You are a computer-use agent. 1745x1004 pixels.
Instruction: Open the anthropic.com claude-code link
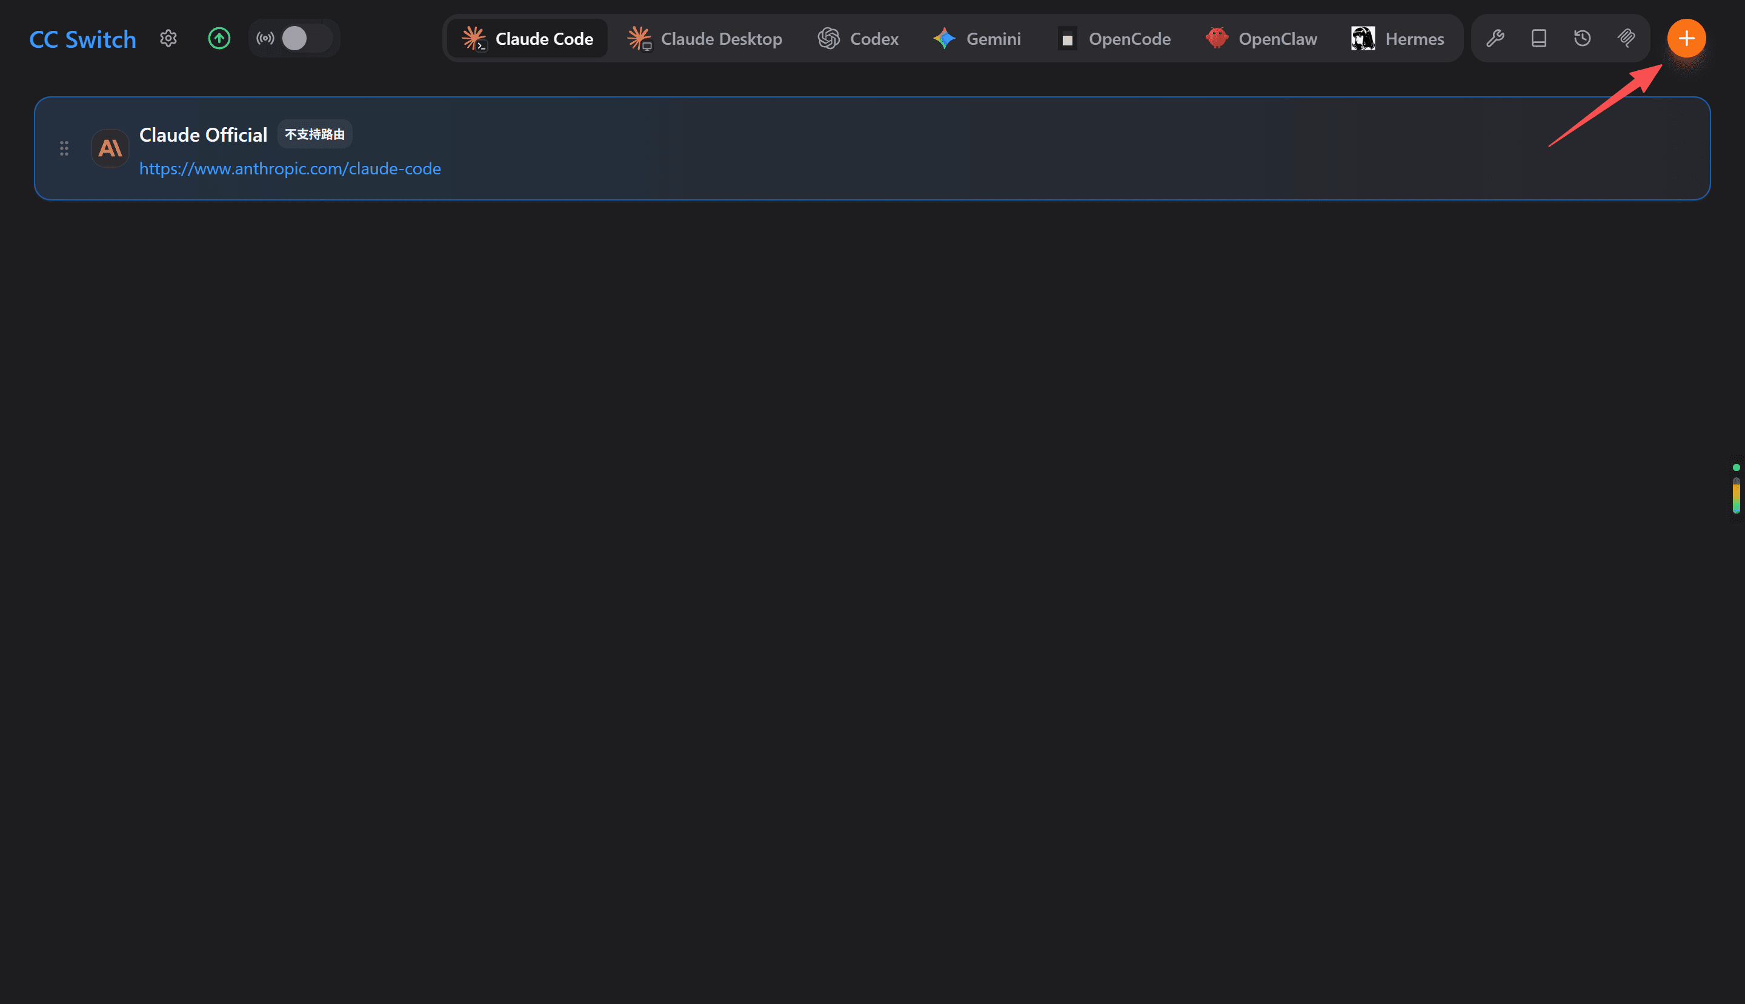[290, 169]
